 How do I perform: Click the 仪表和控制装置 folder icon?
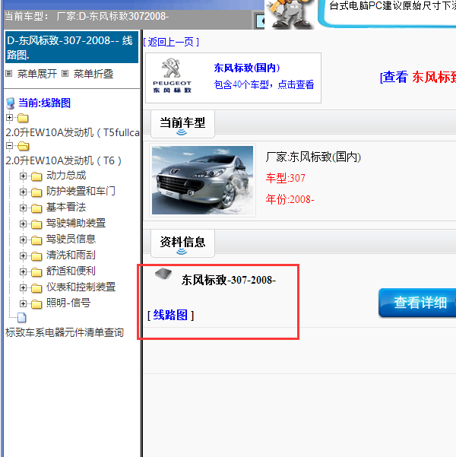36,288
